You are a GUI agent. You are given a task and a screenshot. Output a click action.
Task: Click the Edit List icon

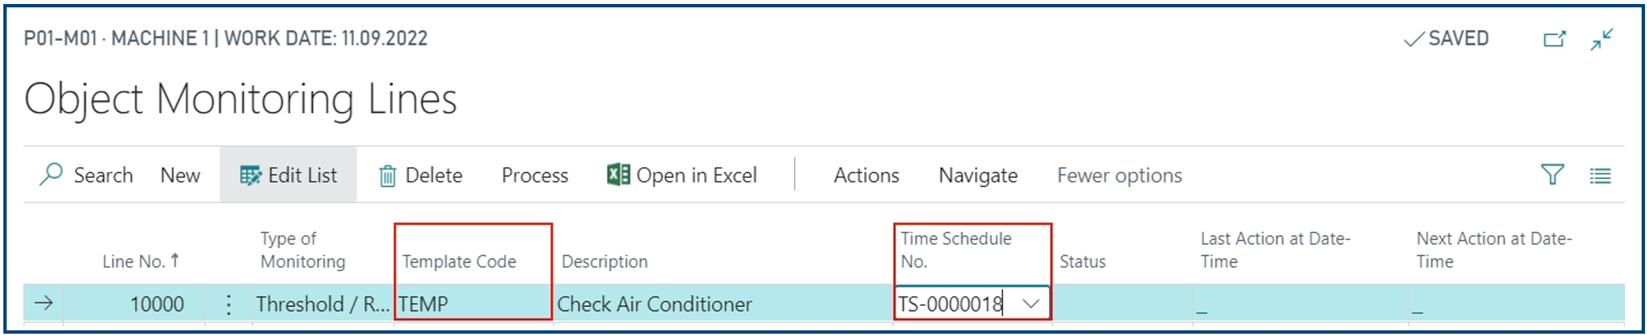(251, 176)
